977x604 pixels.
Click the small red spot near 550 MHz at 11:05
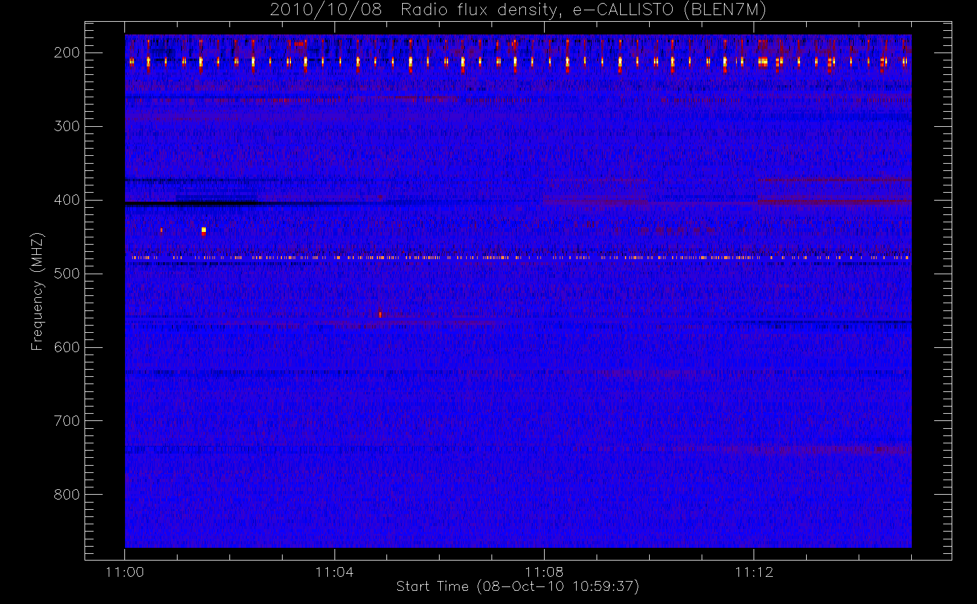(380, 314)
